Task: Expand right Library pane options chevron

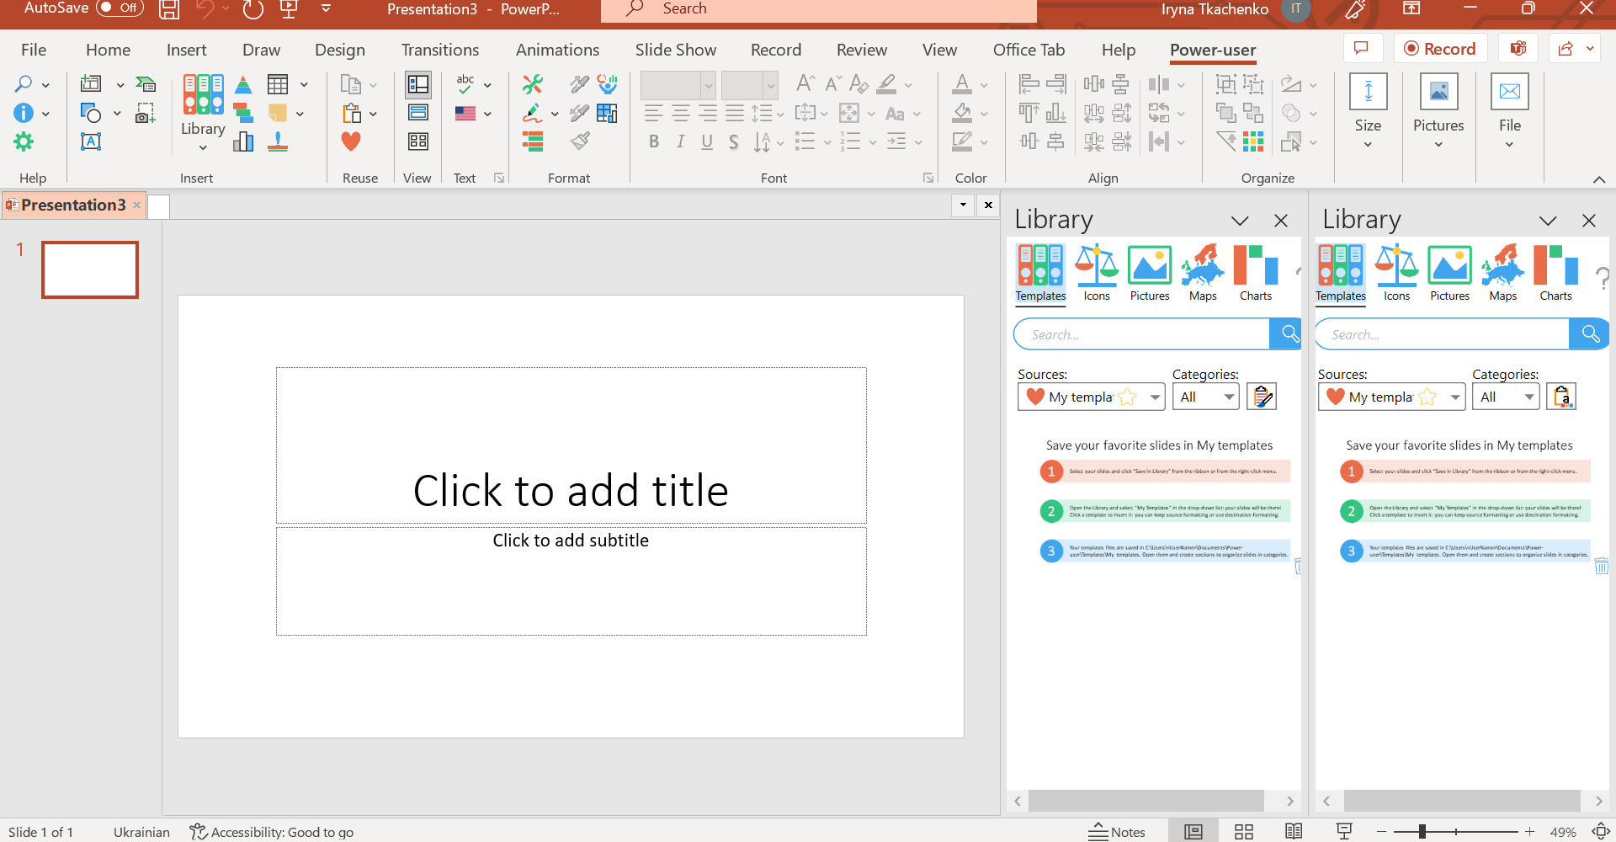Action: 1548,221
